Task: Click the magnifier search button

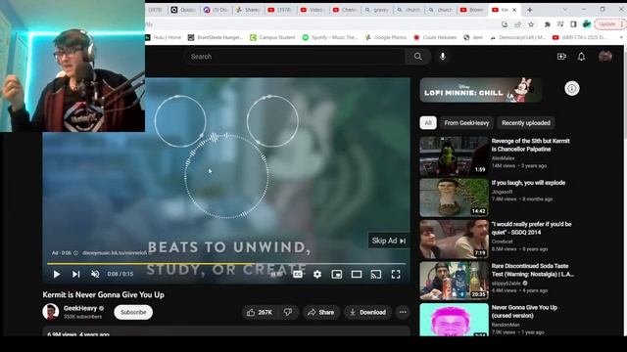Action: pyautogui.click(x=418, y=57)
